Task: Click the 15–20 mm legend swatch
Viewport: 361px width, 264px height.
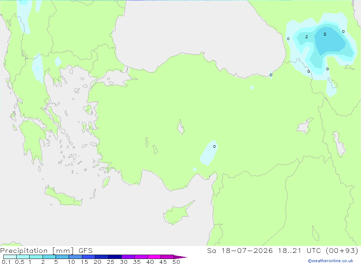Action: point(88,257)
